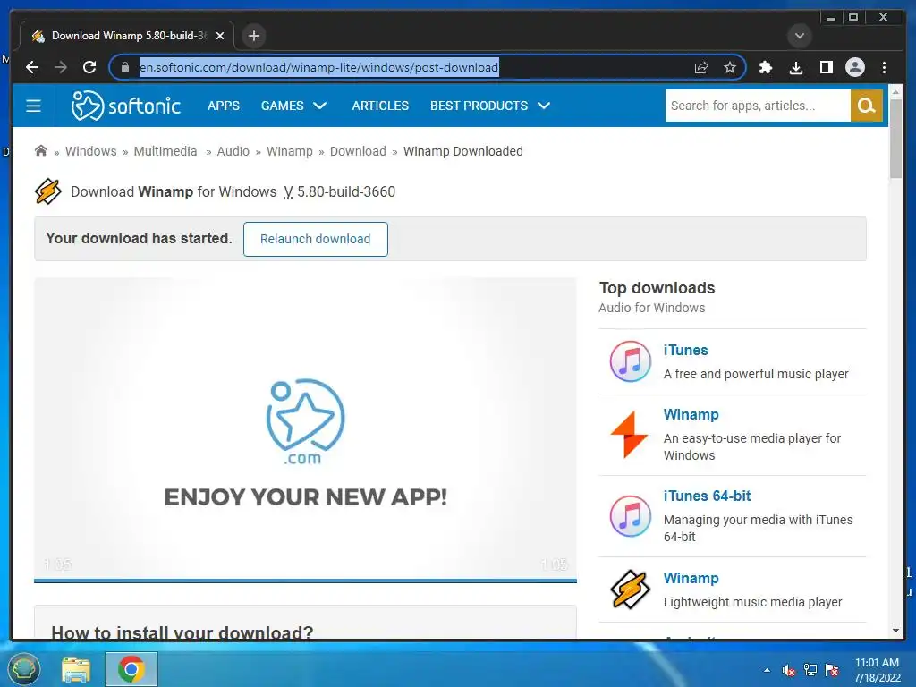
Task: Click the Enjoy Your New App video
Action: 306,428
